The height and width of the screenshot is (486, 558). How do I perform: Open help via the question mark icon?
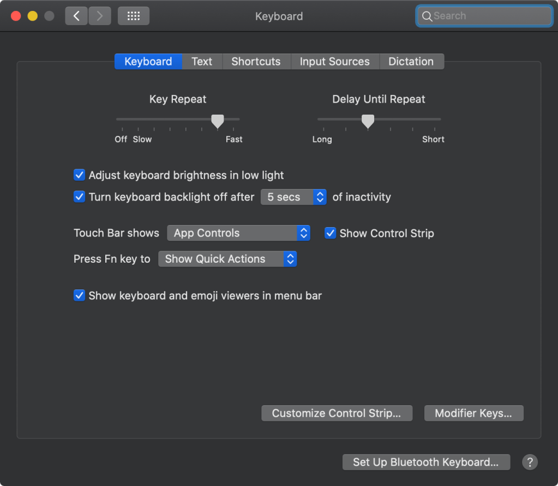tap(529, 462)
